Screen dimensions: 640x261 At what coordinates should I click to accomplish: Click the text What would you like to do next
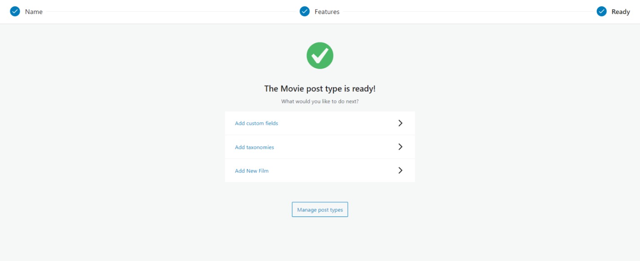(x=320, y=101)
